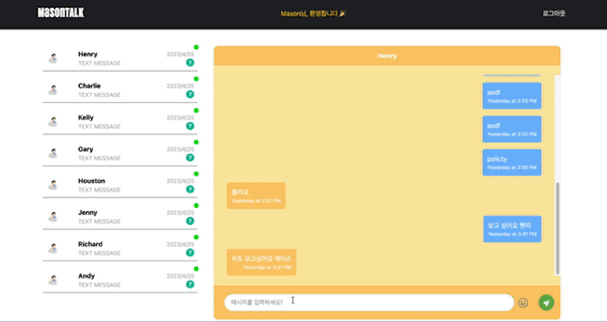This screenshot has height=322, width=607.
Task: Click Charlie's green online status dot
Action: 196,79
